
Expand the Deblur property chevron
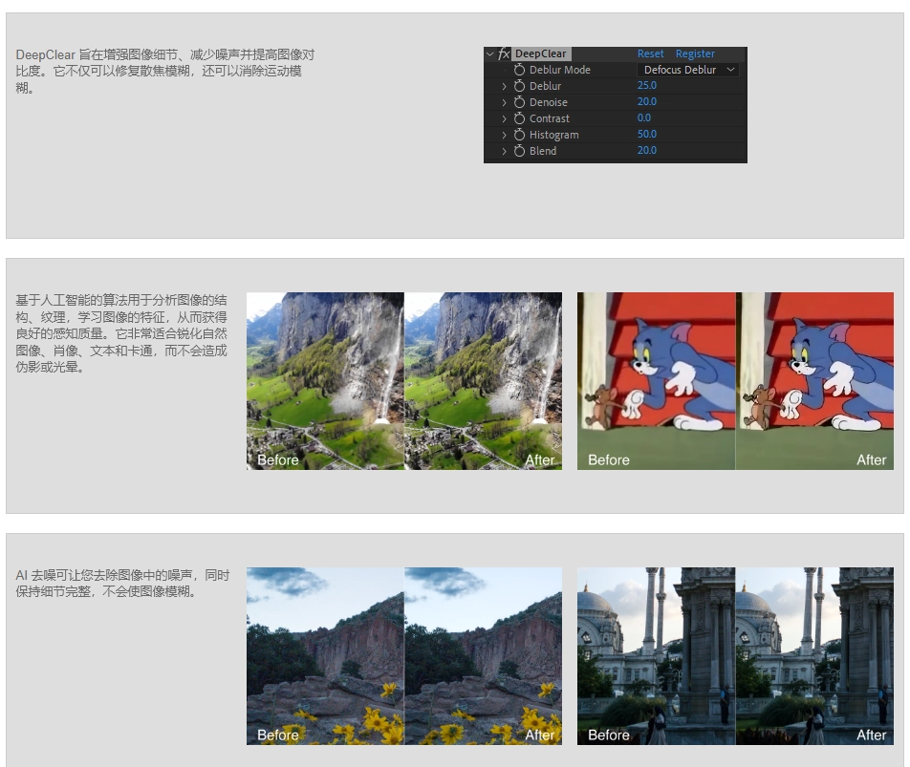click(x=505, y=86)
